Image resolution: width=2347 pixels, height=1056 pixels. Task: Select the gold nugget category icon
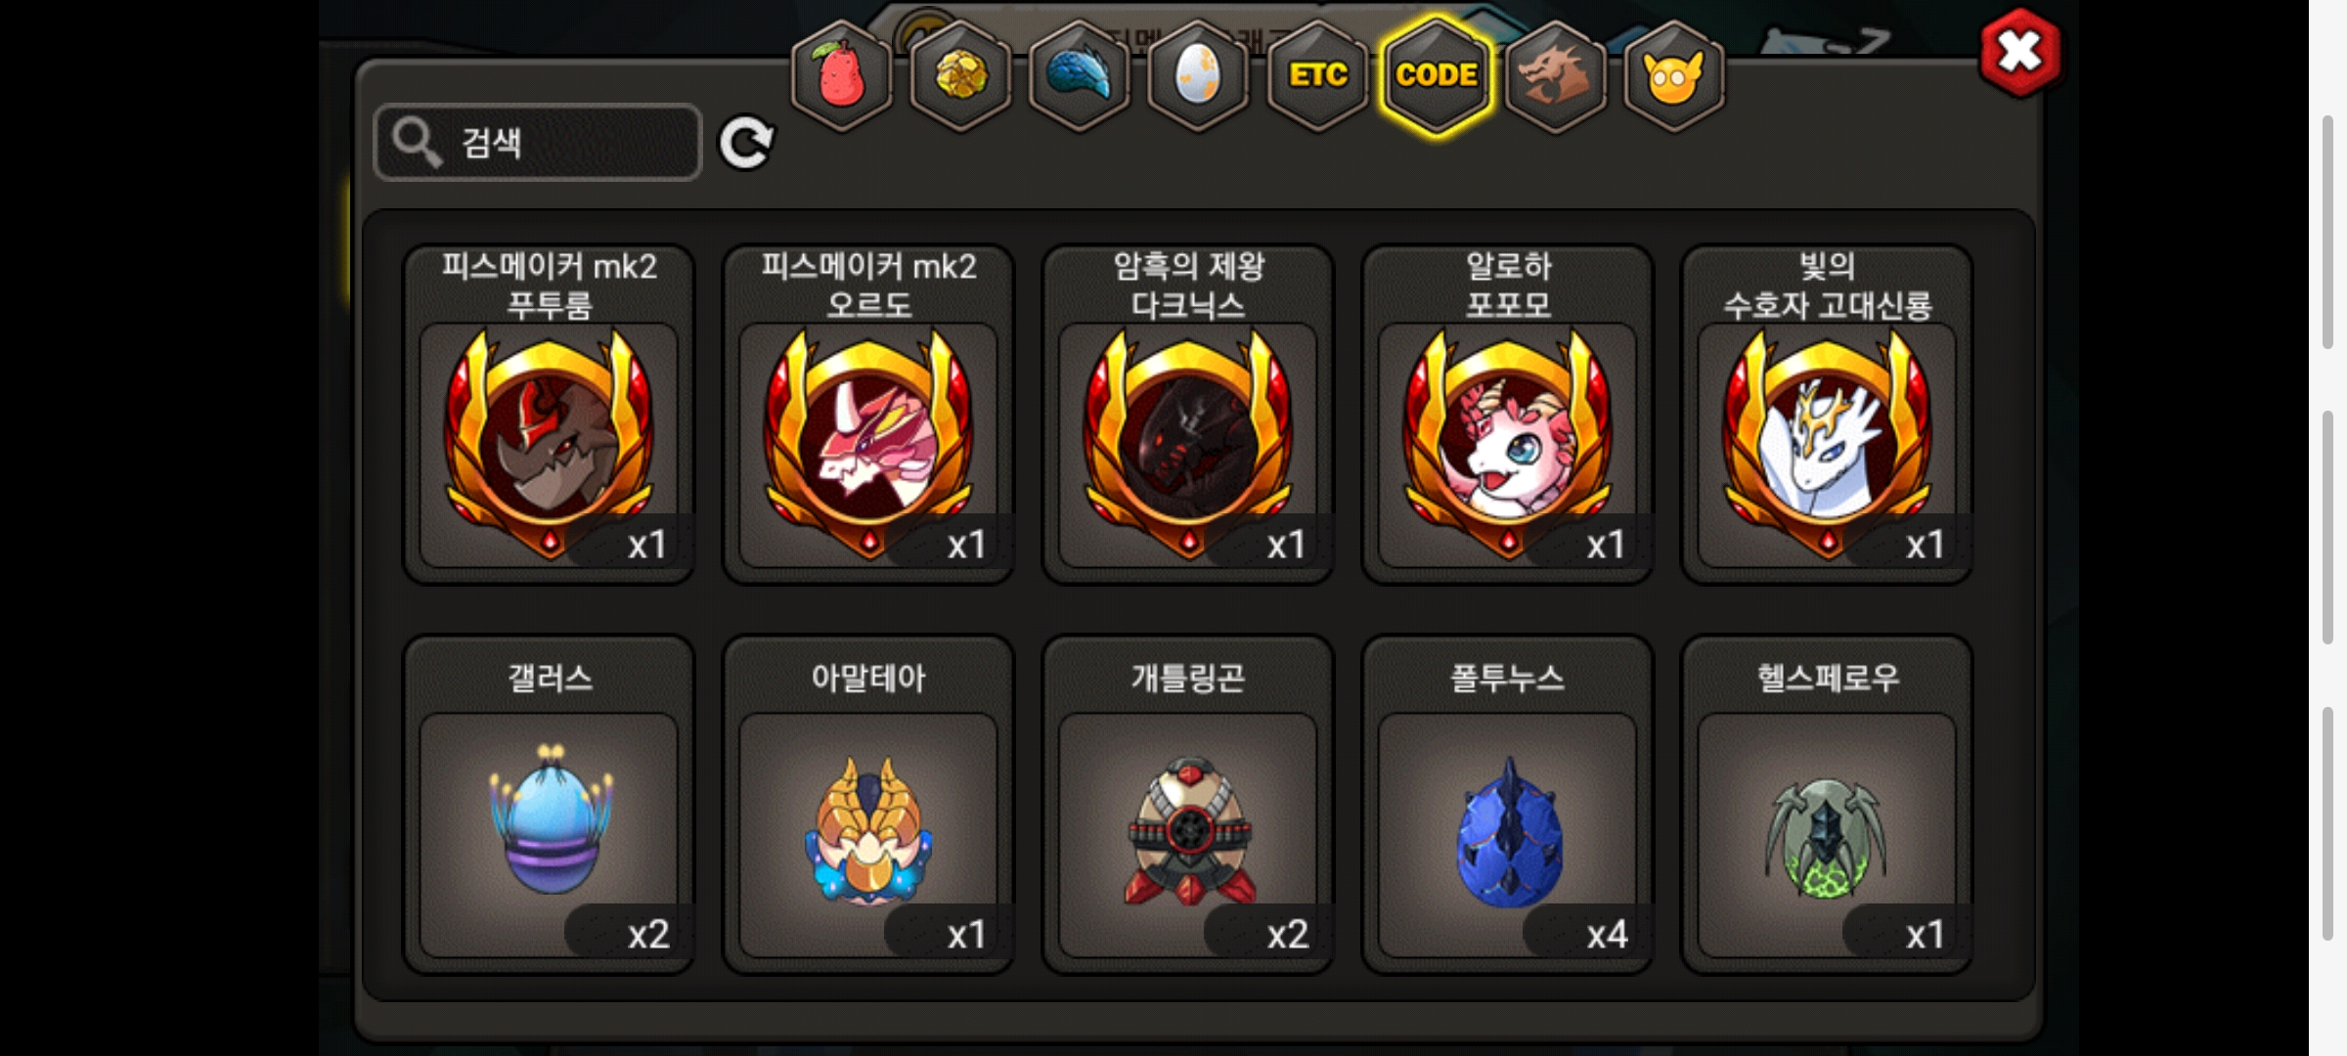(x=960, y=75)
